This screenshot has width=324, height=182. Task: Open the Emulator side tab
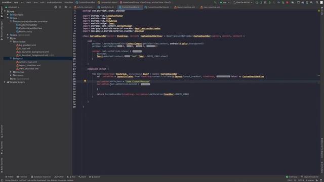coord(322,167)
